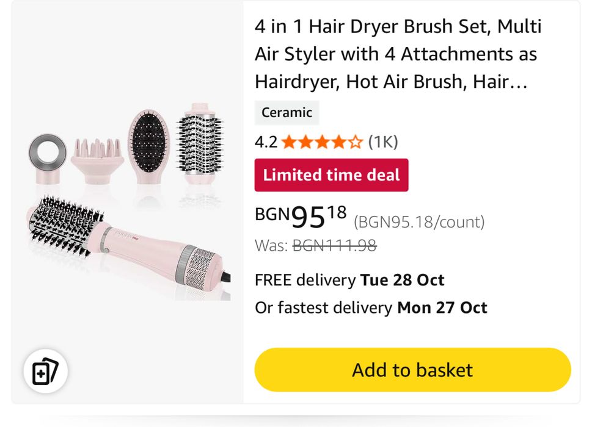Open the view similar items icon
592x427 pixels.
tap(45, 371)
